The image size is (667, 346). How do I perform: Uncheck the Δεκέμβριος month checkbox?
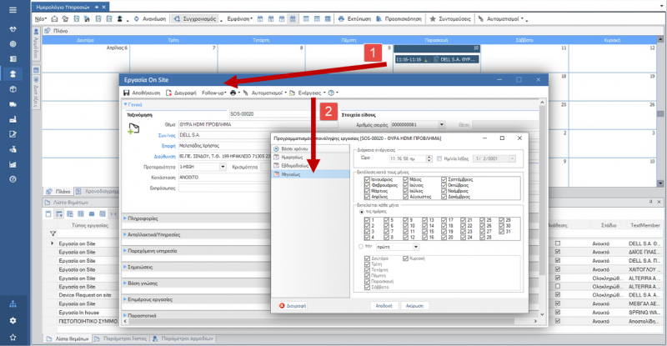click(444, 197)
